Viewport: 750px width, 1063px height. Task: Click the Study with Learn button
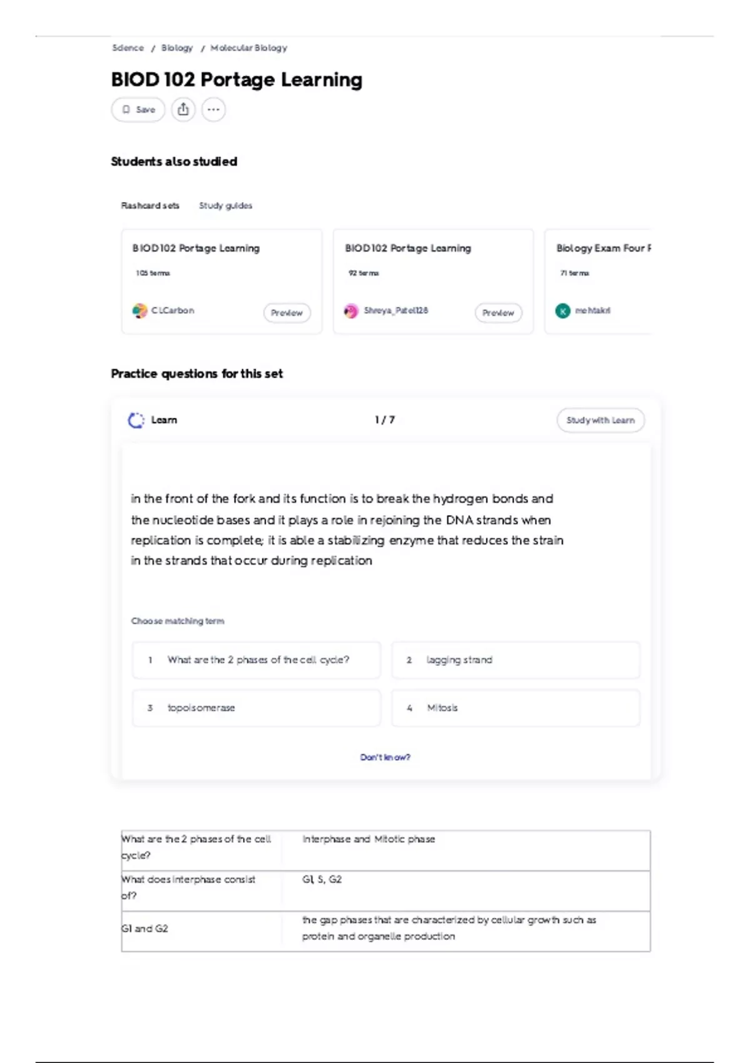click(601, 420)
